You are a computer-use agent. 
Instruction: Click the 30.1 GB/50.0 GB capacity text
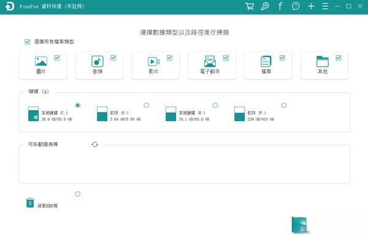[x=194, y=119]
